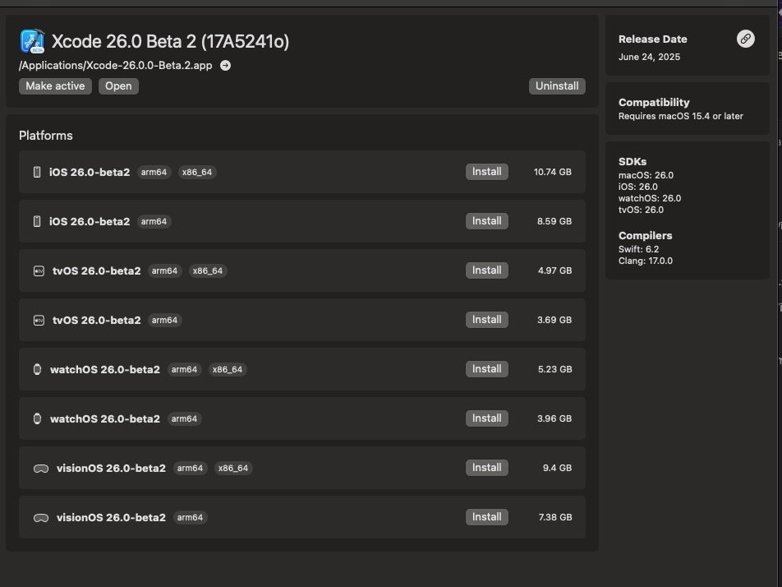Click the x86_64 tag on the visionOS row
Image resolution: width=782 pixels, height=587 pixels.
[x=233, y=469]
